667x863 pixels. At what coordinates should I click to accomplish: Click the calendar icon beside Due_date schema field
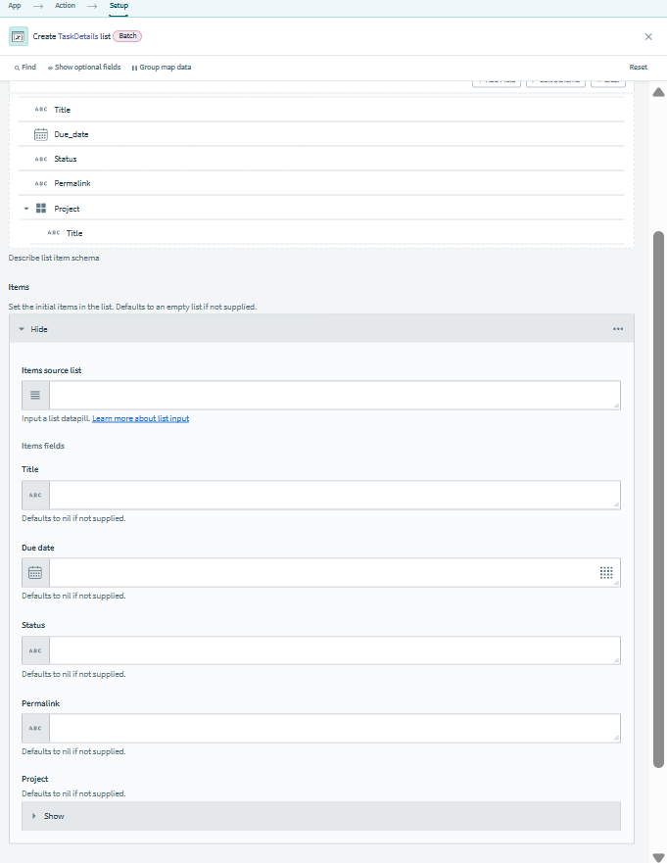(x=40, y=134)
